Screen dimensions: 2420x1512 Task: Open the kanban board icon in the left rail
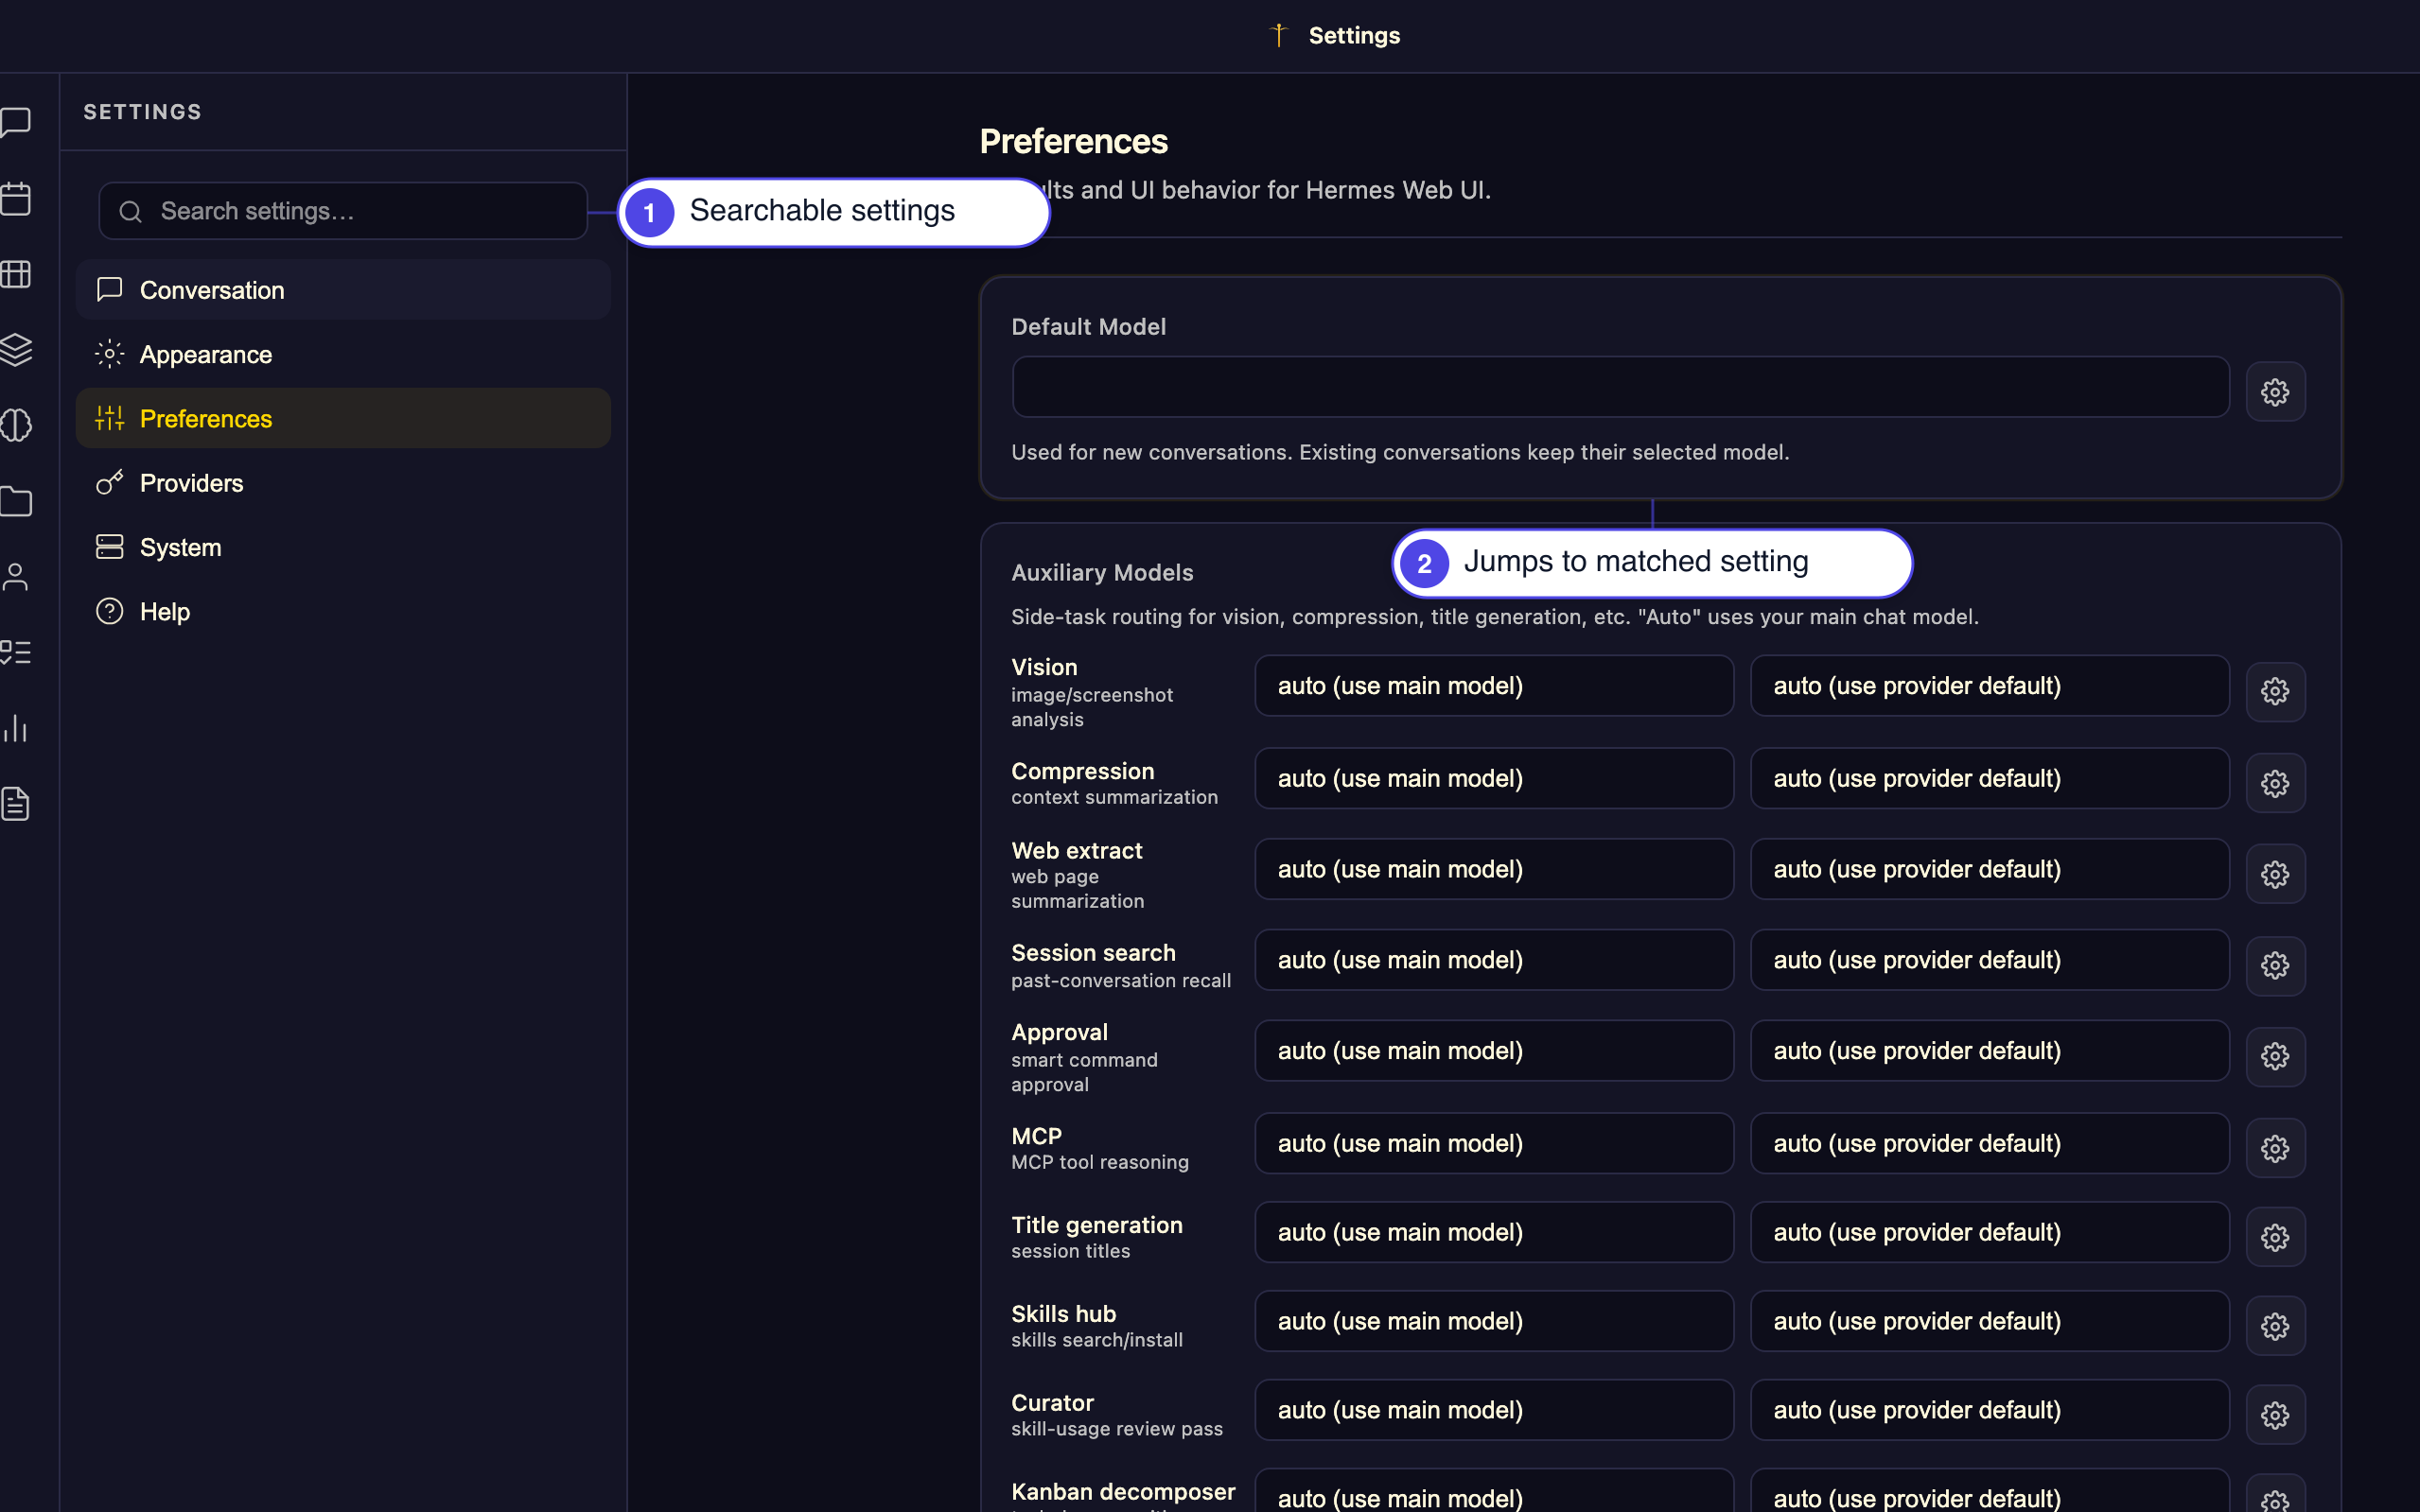tap(16, 274)
